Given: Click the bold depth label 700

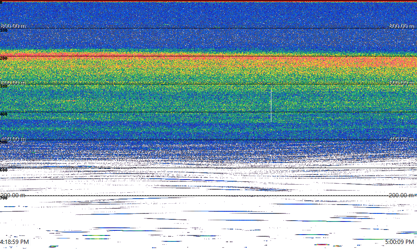Looking at the screenshot, I should [4, 198].
